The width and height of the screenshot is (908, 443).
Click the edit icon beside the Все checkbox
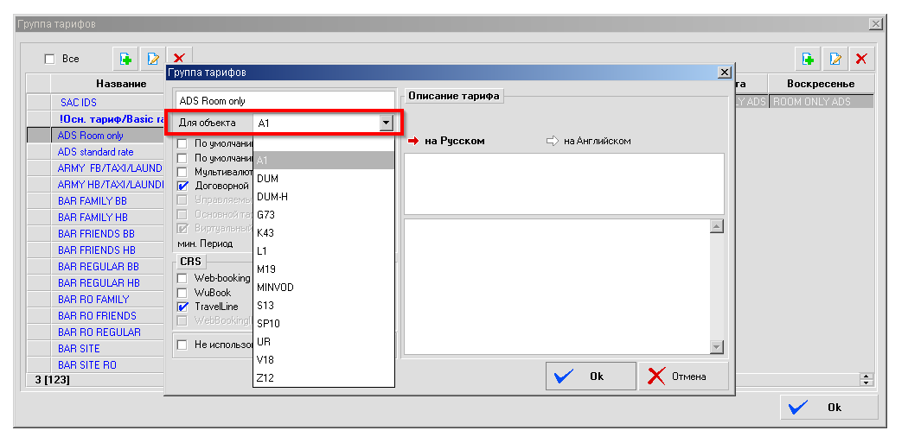coord(152,59)
